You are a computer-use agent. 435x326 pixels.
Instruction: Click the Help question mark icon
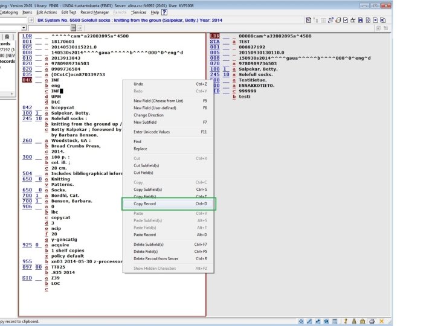click(x=164, y=13)
